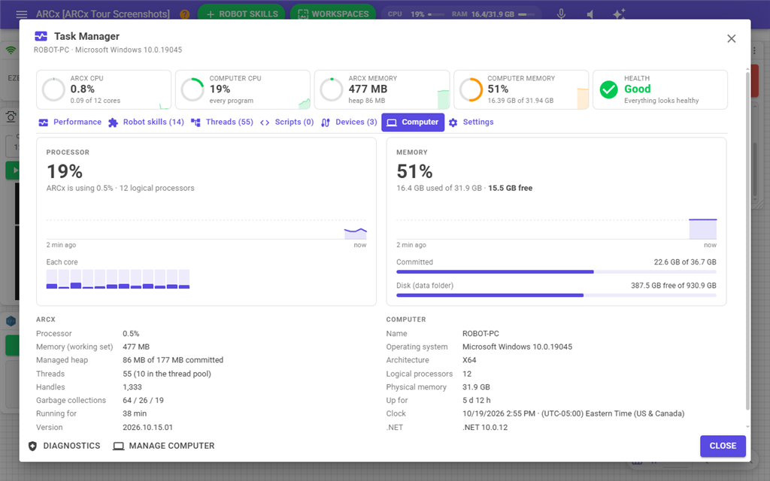Open the Robot skills (14) tab
Image resolution: width=770 pixels, height=481 pixels.
click(146, 123)
